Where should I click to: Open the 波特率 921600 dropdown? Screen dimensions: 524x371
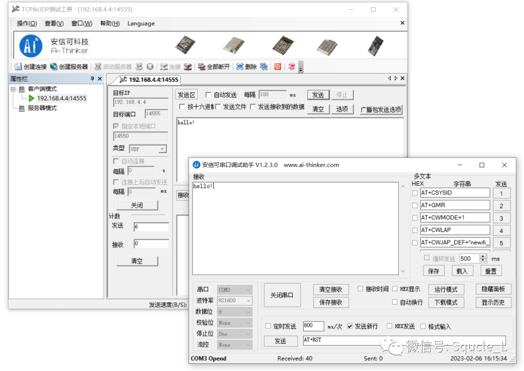click(x=247, y=301)
